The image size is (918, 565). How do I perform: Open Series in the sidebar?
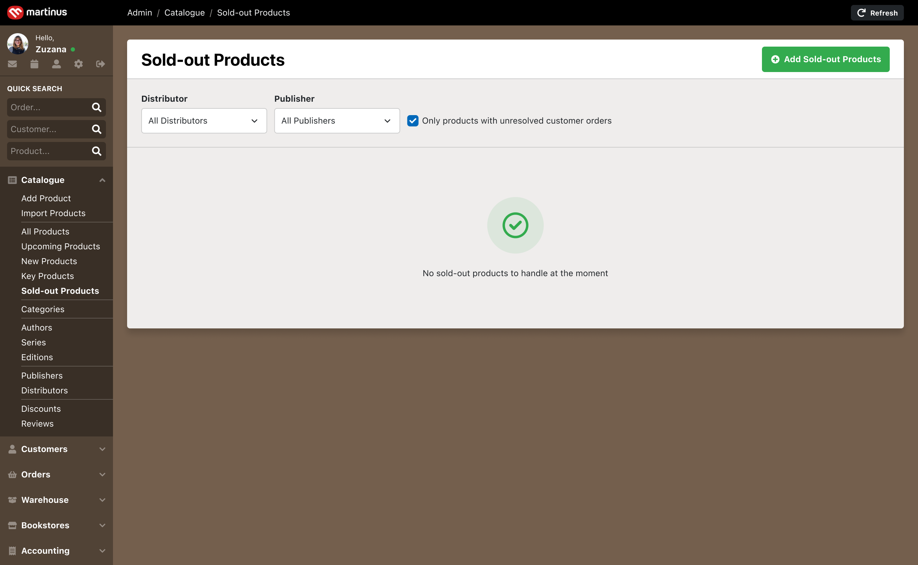(x=34, y=343)
